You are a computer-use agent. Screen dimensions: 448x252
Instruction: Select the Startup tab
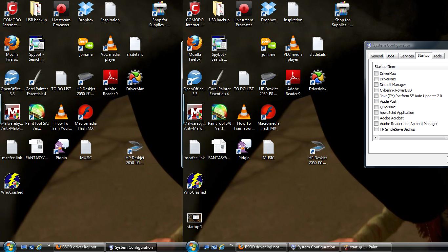pyautogui.click(x=423, y=55)
